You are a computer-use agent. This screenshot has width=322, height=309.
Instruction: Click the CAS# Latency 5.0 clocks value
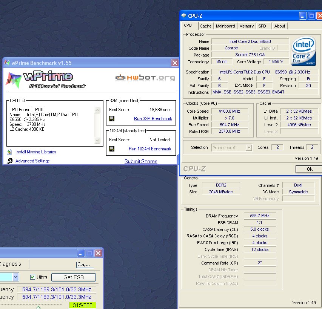click(x=260, y=229)
